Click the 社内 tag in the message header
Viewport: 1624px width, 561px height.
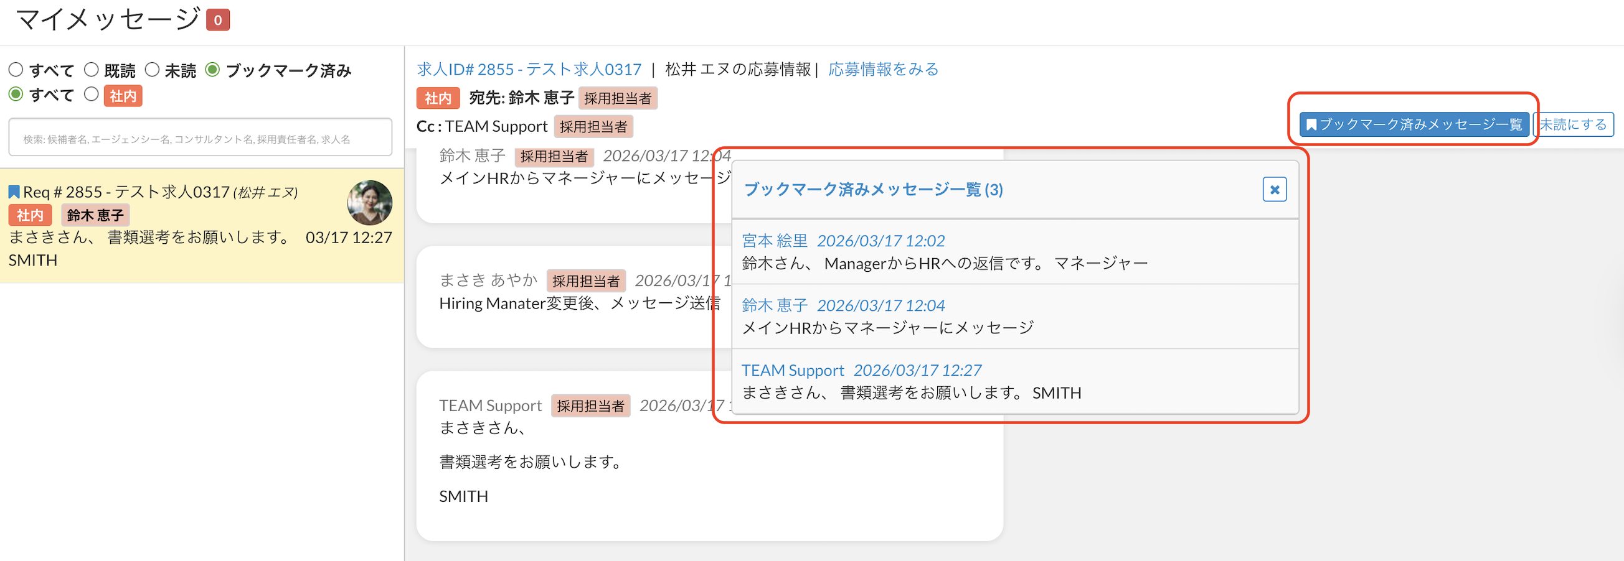click(x=438, y=98)
